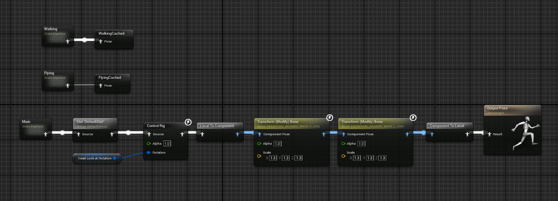Click yellow Scale pin on WING_R_ARM node
This screenshot has width=558, height=201.
coord(259,156)
